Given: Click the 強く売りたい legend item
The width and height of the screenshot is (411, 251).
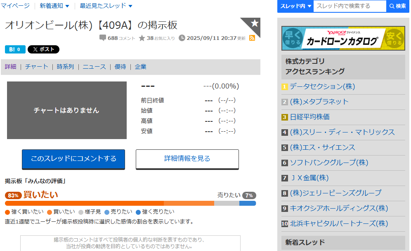Looking at the screenshot, I should (x=155, y=212).
